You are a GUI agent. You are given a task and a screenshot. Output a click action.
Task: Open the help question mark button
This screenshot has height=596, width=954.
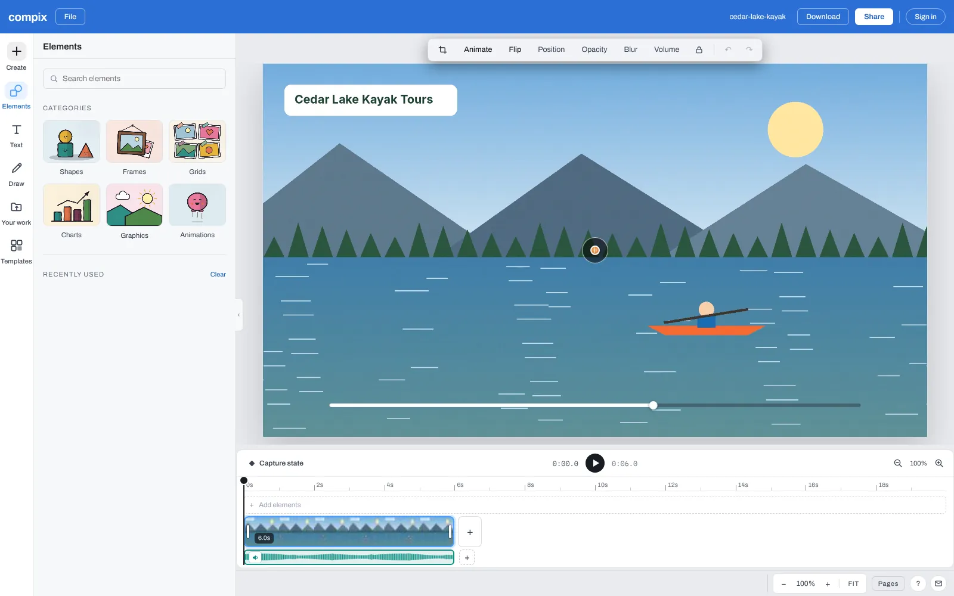click(x=918, y=583)
